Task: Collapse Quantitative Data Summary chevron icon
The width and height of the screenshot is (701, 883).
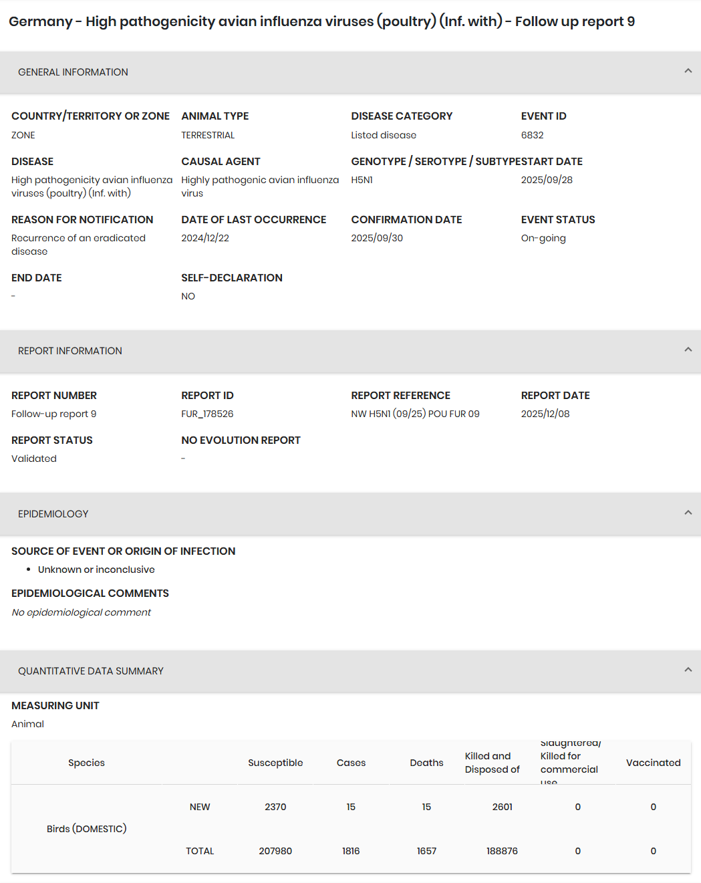Action: tap(688, 670)
